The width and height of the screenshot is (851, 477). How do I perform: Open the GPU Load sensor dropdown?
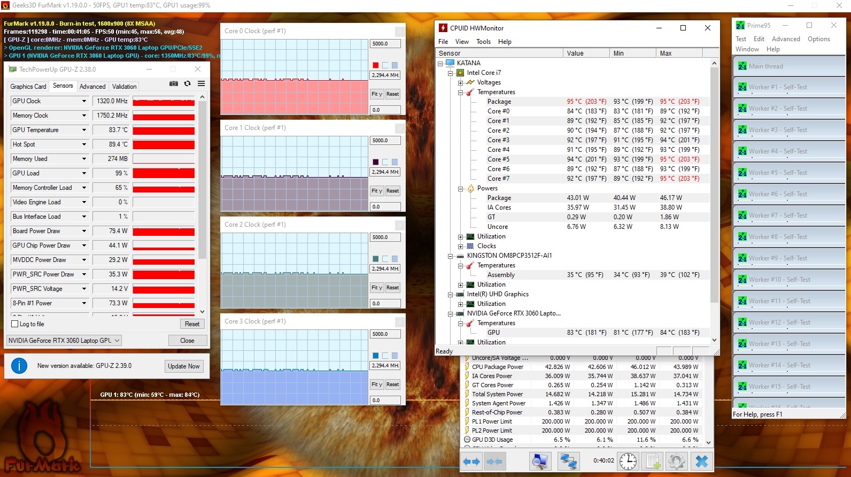(x=84, y=173)
